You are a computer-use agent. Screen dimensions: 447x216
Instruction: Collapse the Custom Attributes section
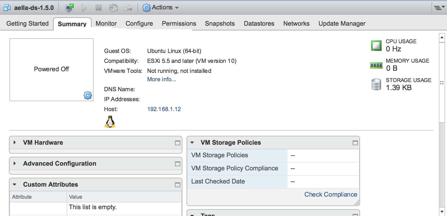15,185
